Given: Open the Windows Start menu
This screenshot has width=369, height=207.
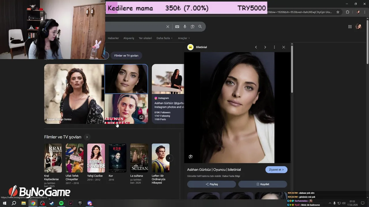Looking at the screenshot, I should click(5, 203).
